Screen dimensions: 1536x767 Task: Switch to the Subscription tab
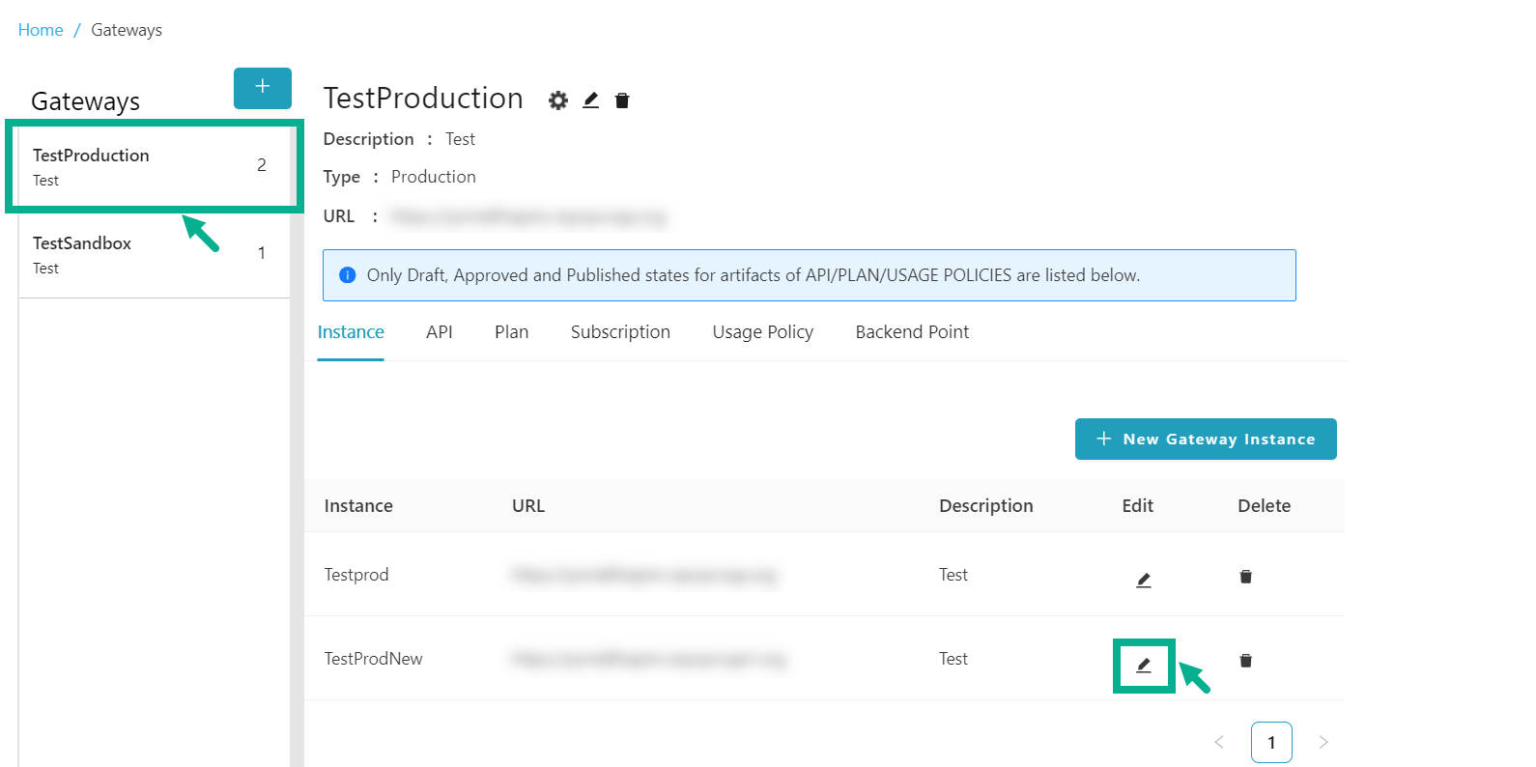(x=620, y=332)
